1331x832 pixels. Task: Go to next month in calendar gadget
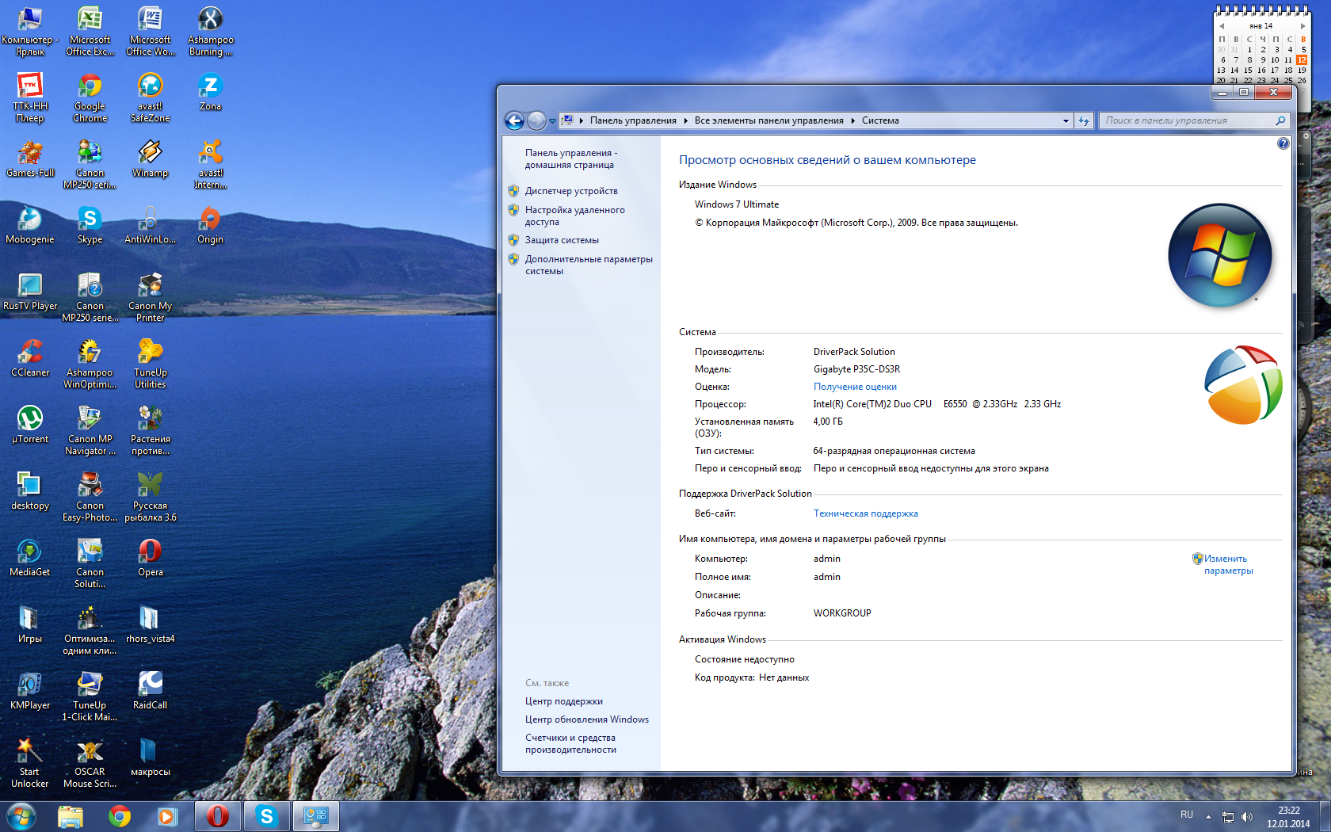click(x=1302, y=26)
